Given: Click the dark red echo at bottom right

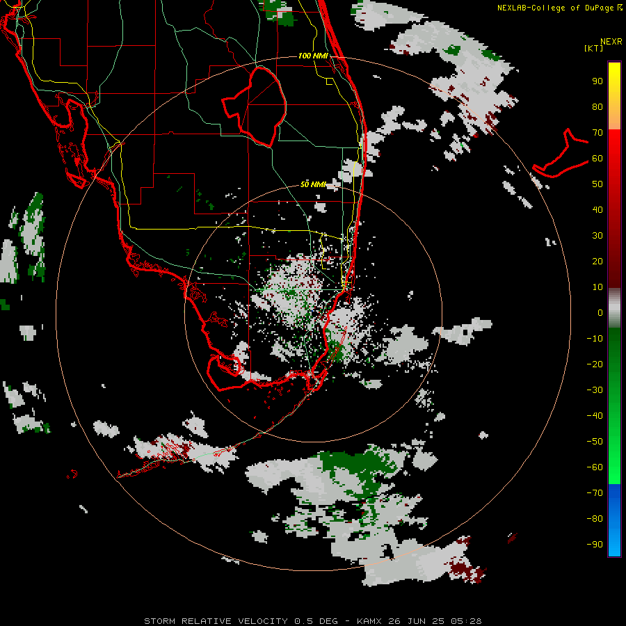Looking at the screenshot, I should click(466, 569).
